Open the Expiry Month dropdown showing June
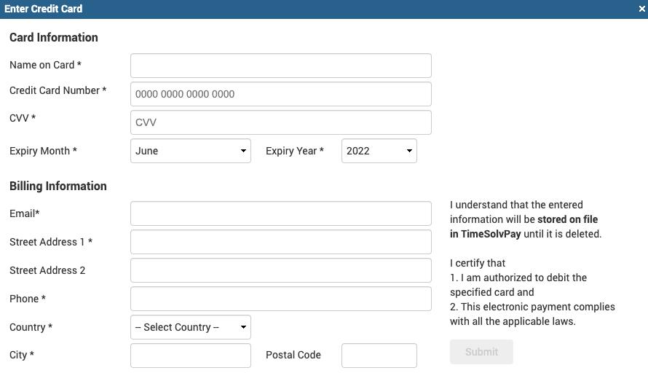Viewport: 648px width, 373px height. (191, 151)
